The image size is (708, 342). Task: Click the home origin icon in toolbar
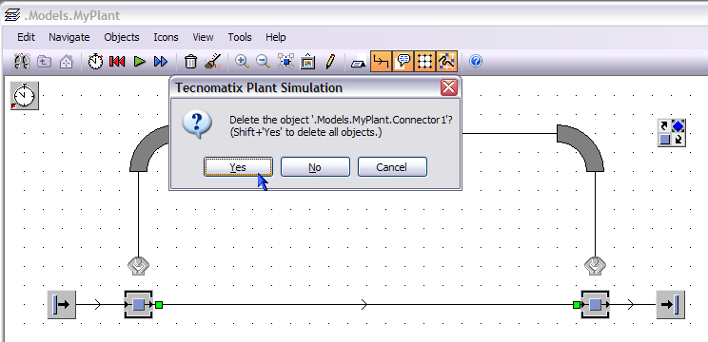click(x=66, y=62)
